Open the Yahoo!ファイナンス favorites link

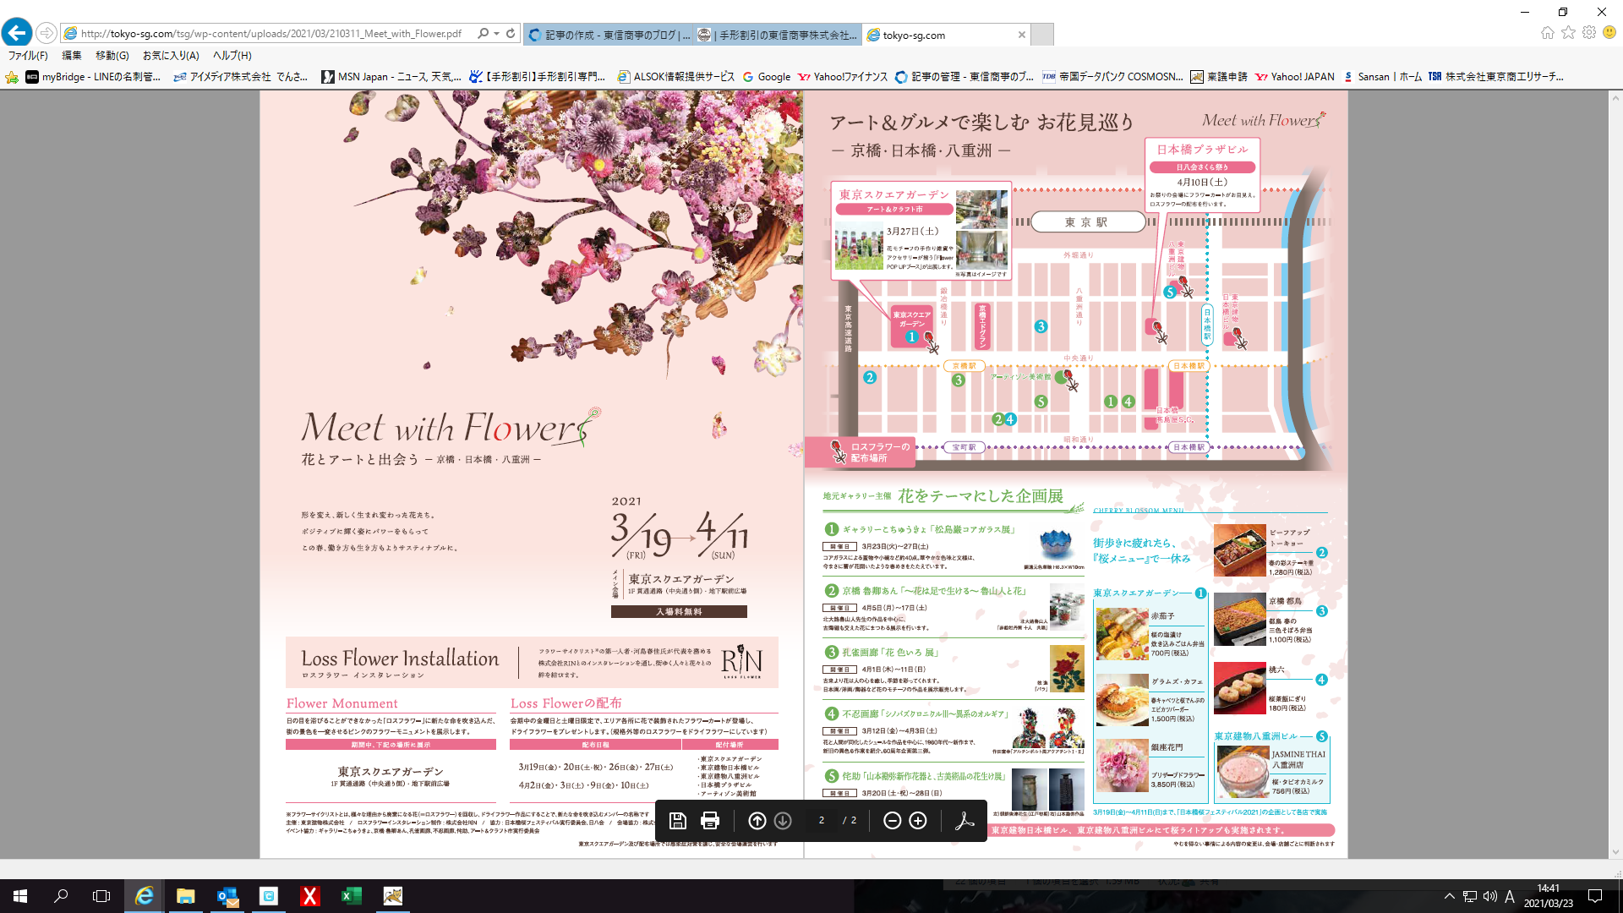coord(843,77)
